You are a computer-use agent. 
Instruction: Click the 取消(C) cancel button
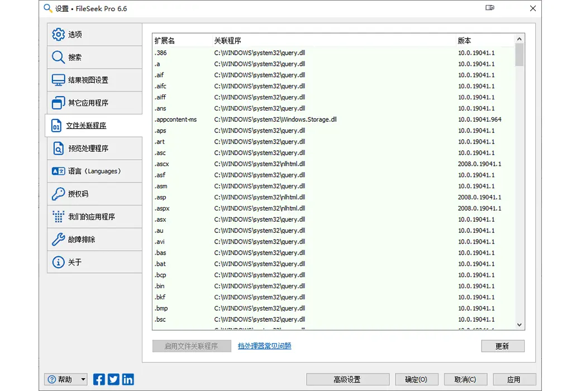[465, 379]
